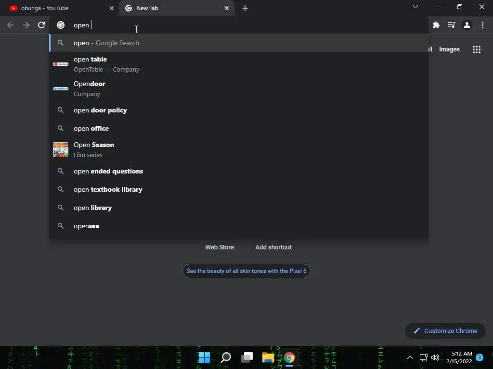This screenshot has width=493, height=369.
Task: Open the media controls icon
Action: click(x=452, y=25)
